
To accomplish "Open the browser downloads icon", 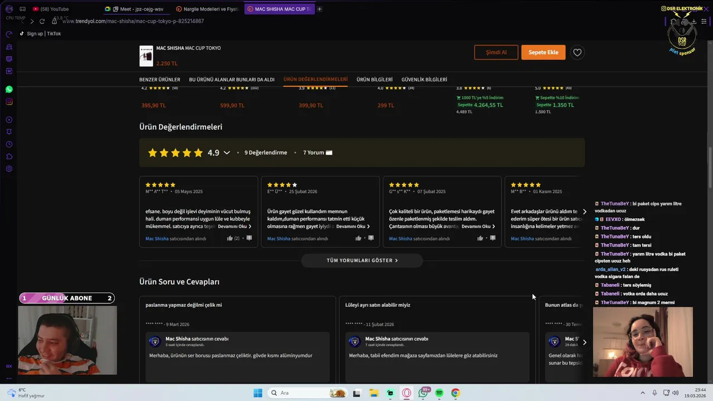I will tap(695, 22).
